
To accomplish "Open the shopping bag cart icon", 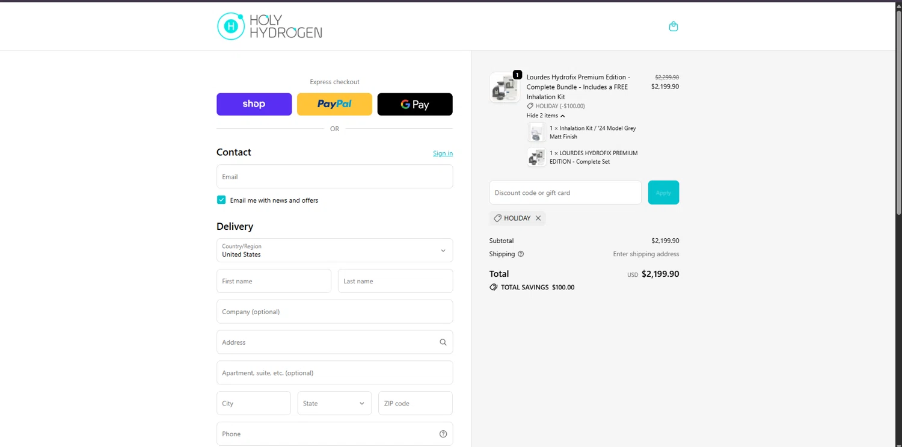I will (x=673, y=26).
